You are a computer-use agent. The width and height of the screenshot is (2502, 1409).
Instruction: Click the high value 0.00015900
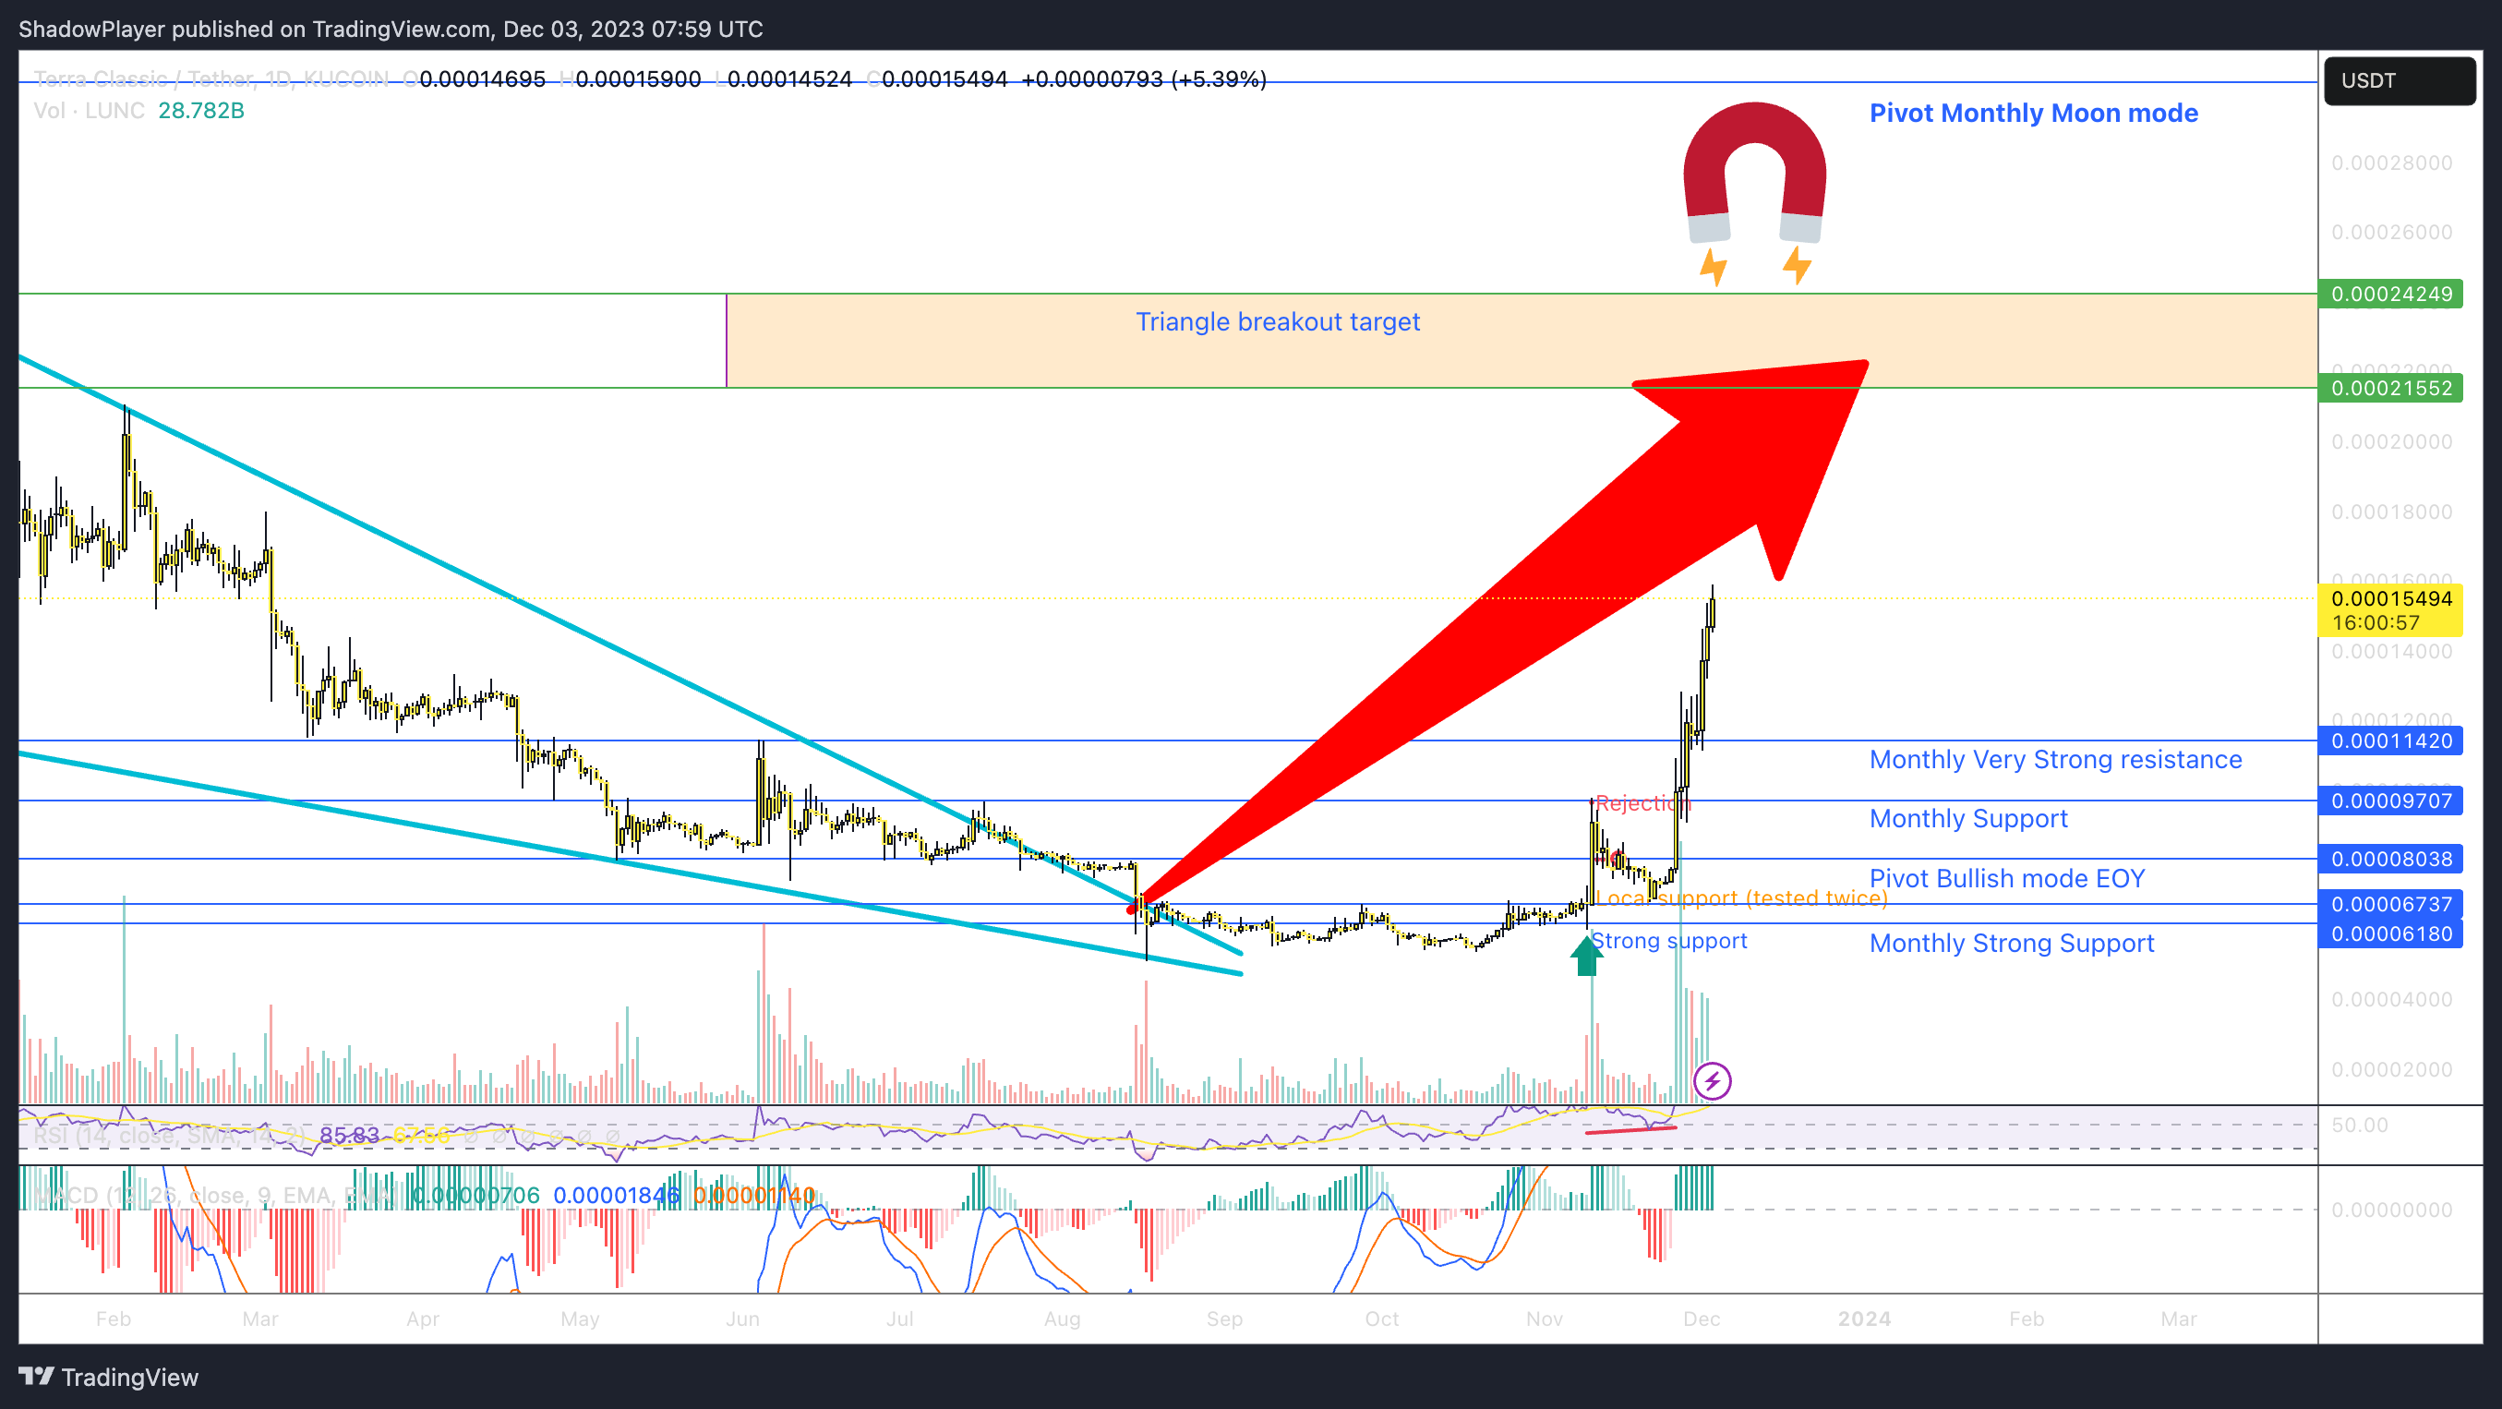638,78
